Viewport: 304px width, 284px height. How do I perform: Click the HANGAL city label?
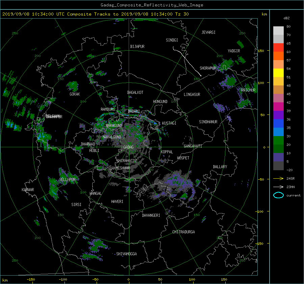95,193
